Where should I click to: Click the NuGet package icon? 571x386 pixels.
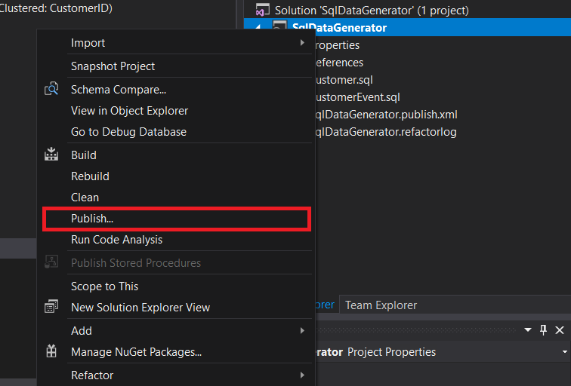pyautogui.click(x=51, y=351)
